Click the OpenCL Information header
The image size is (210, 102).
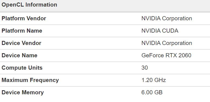tap(29, 5)
